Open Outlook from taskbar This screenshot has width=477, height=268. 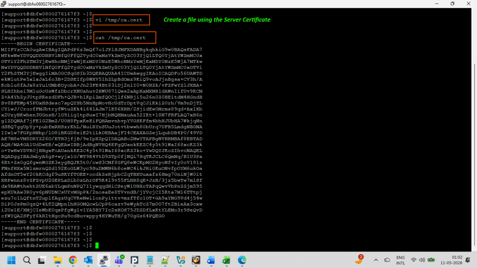[x=88, y=260]
